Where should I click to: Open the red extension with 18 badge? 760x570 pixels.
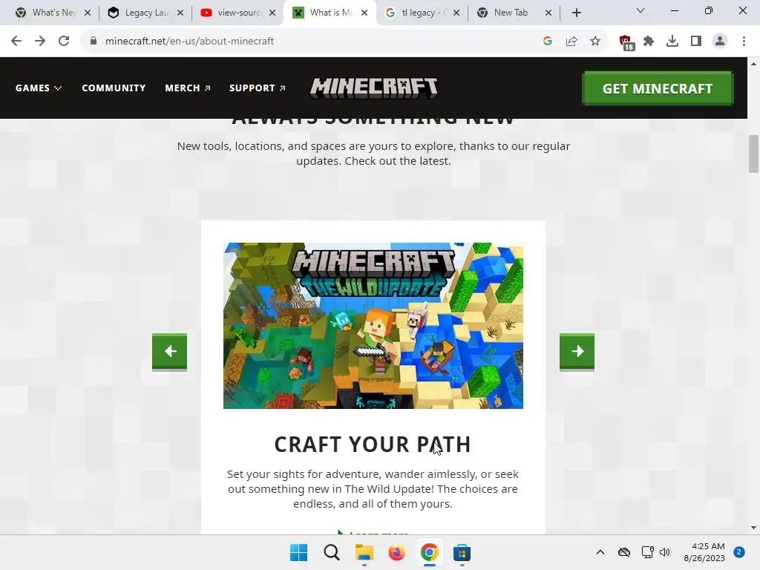coord(626,42)
